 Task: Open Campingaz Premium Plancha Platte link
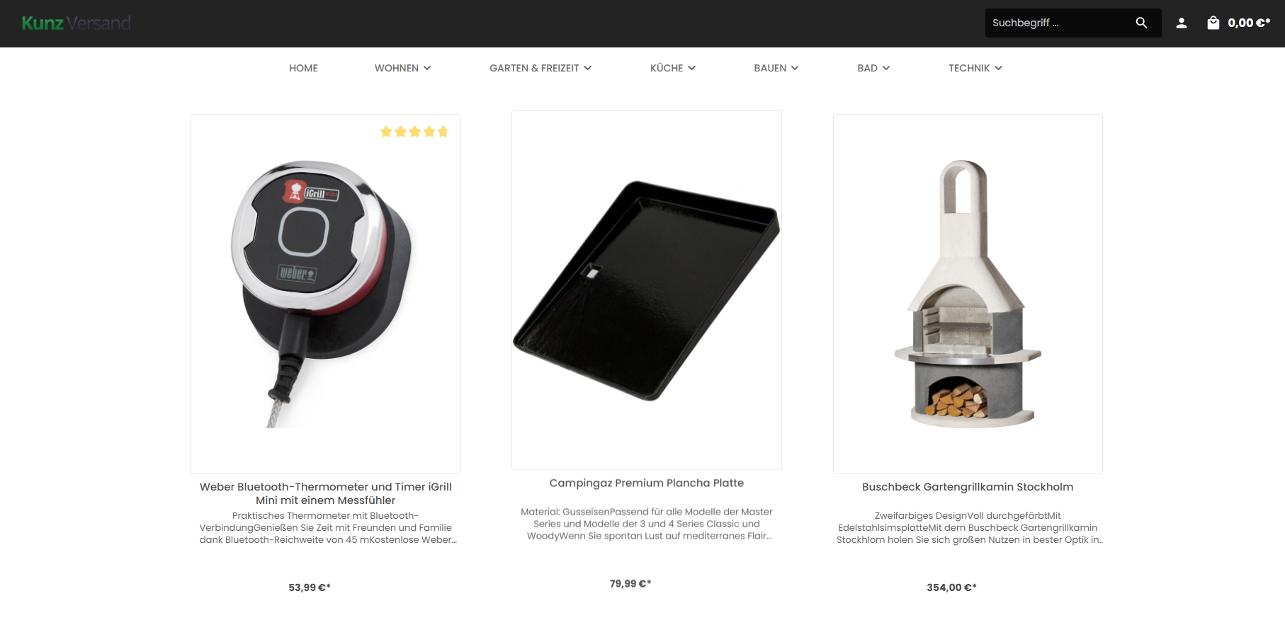[647, 483]
